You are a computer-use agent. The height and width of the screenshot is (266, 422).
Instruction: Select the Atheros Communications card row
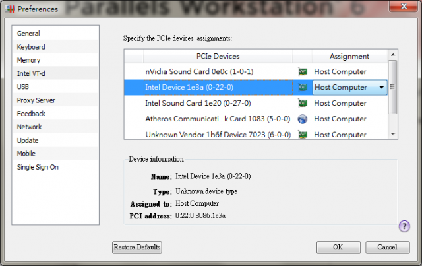click(x=256, y=119)
